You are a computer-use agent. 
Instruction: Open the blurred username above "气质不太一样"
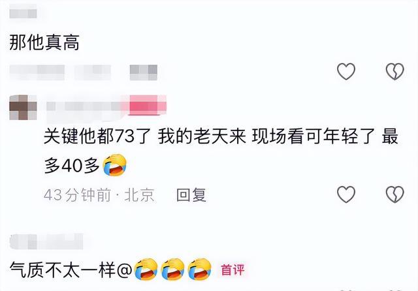coord(46,241)
